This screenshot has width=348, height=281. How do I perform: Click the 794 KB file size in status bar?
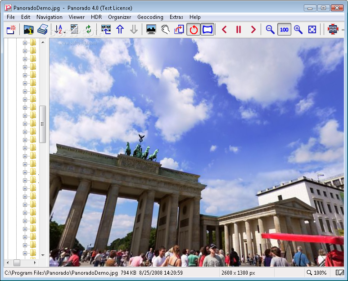pyautogui.click(x=128, y=273)
